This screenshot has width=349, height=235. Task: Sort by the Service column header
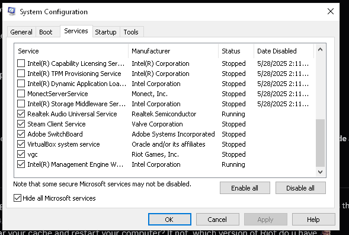pyautogui.click(x=72, y=51)
